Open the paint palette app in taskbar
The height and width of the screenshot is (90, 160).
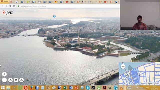pos(54,88)
